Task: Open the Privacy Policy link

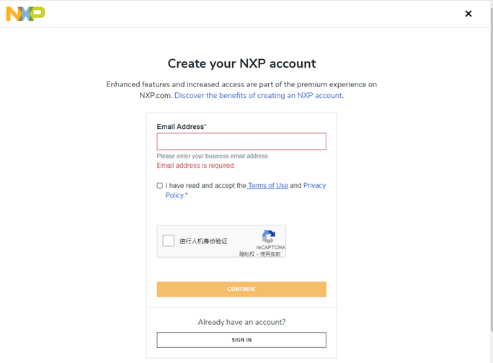Action: [246, 190]
